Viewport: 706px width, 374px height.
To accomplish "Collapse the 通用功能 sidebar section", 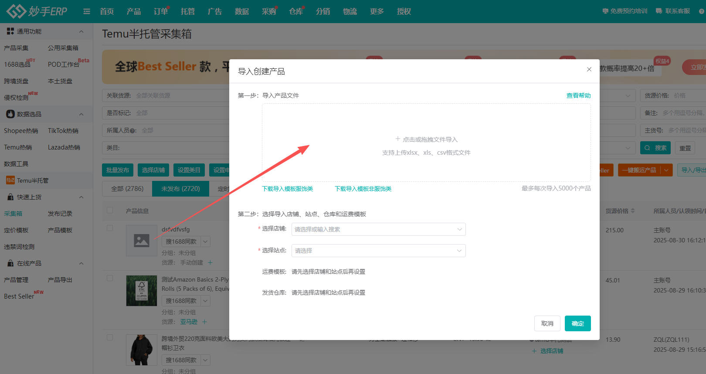I will [81, 31].
